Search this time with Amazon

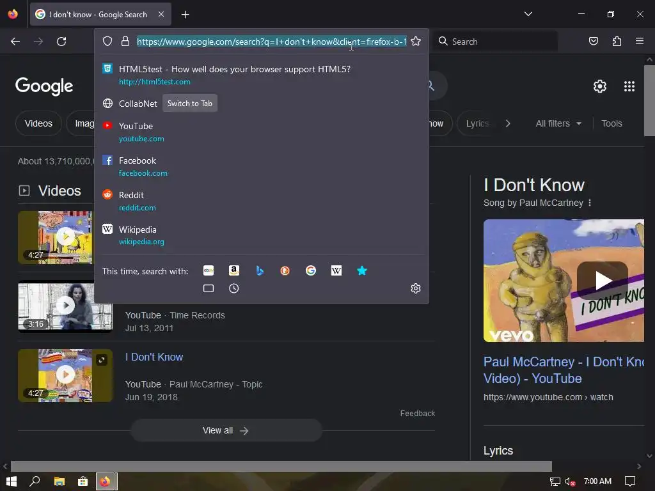click(x=234, y=270)
